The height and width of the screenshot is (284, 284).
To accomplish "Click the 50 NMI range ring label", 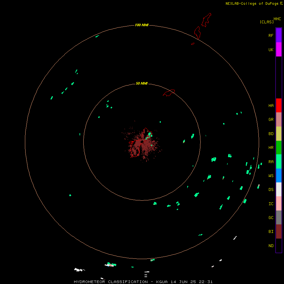I will coord(142,83).
